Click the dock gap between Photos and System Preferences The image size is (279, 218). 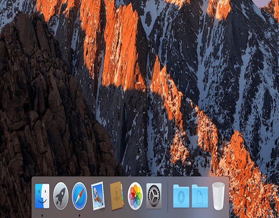pos(145,194)
